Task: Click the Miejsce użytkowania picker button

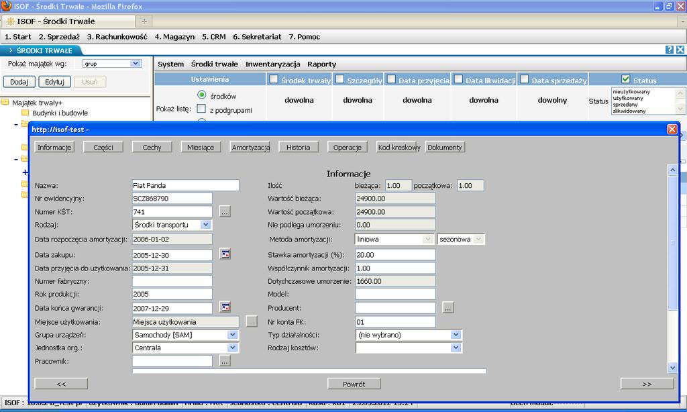Action: point(252,321)
